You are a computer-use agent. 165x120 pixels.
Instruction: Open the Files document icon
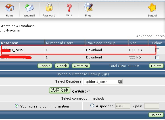coord(88,7)
